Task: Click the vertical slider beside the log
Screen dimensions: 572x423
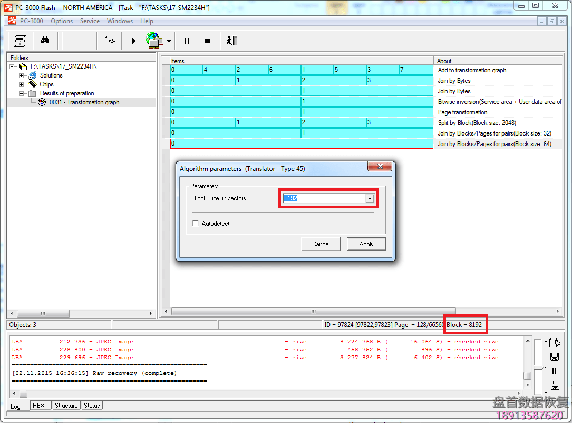Action: pyautogui.click(x=537, y=367)
